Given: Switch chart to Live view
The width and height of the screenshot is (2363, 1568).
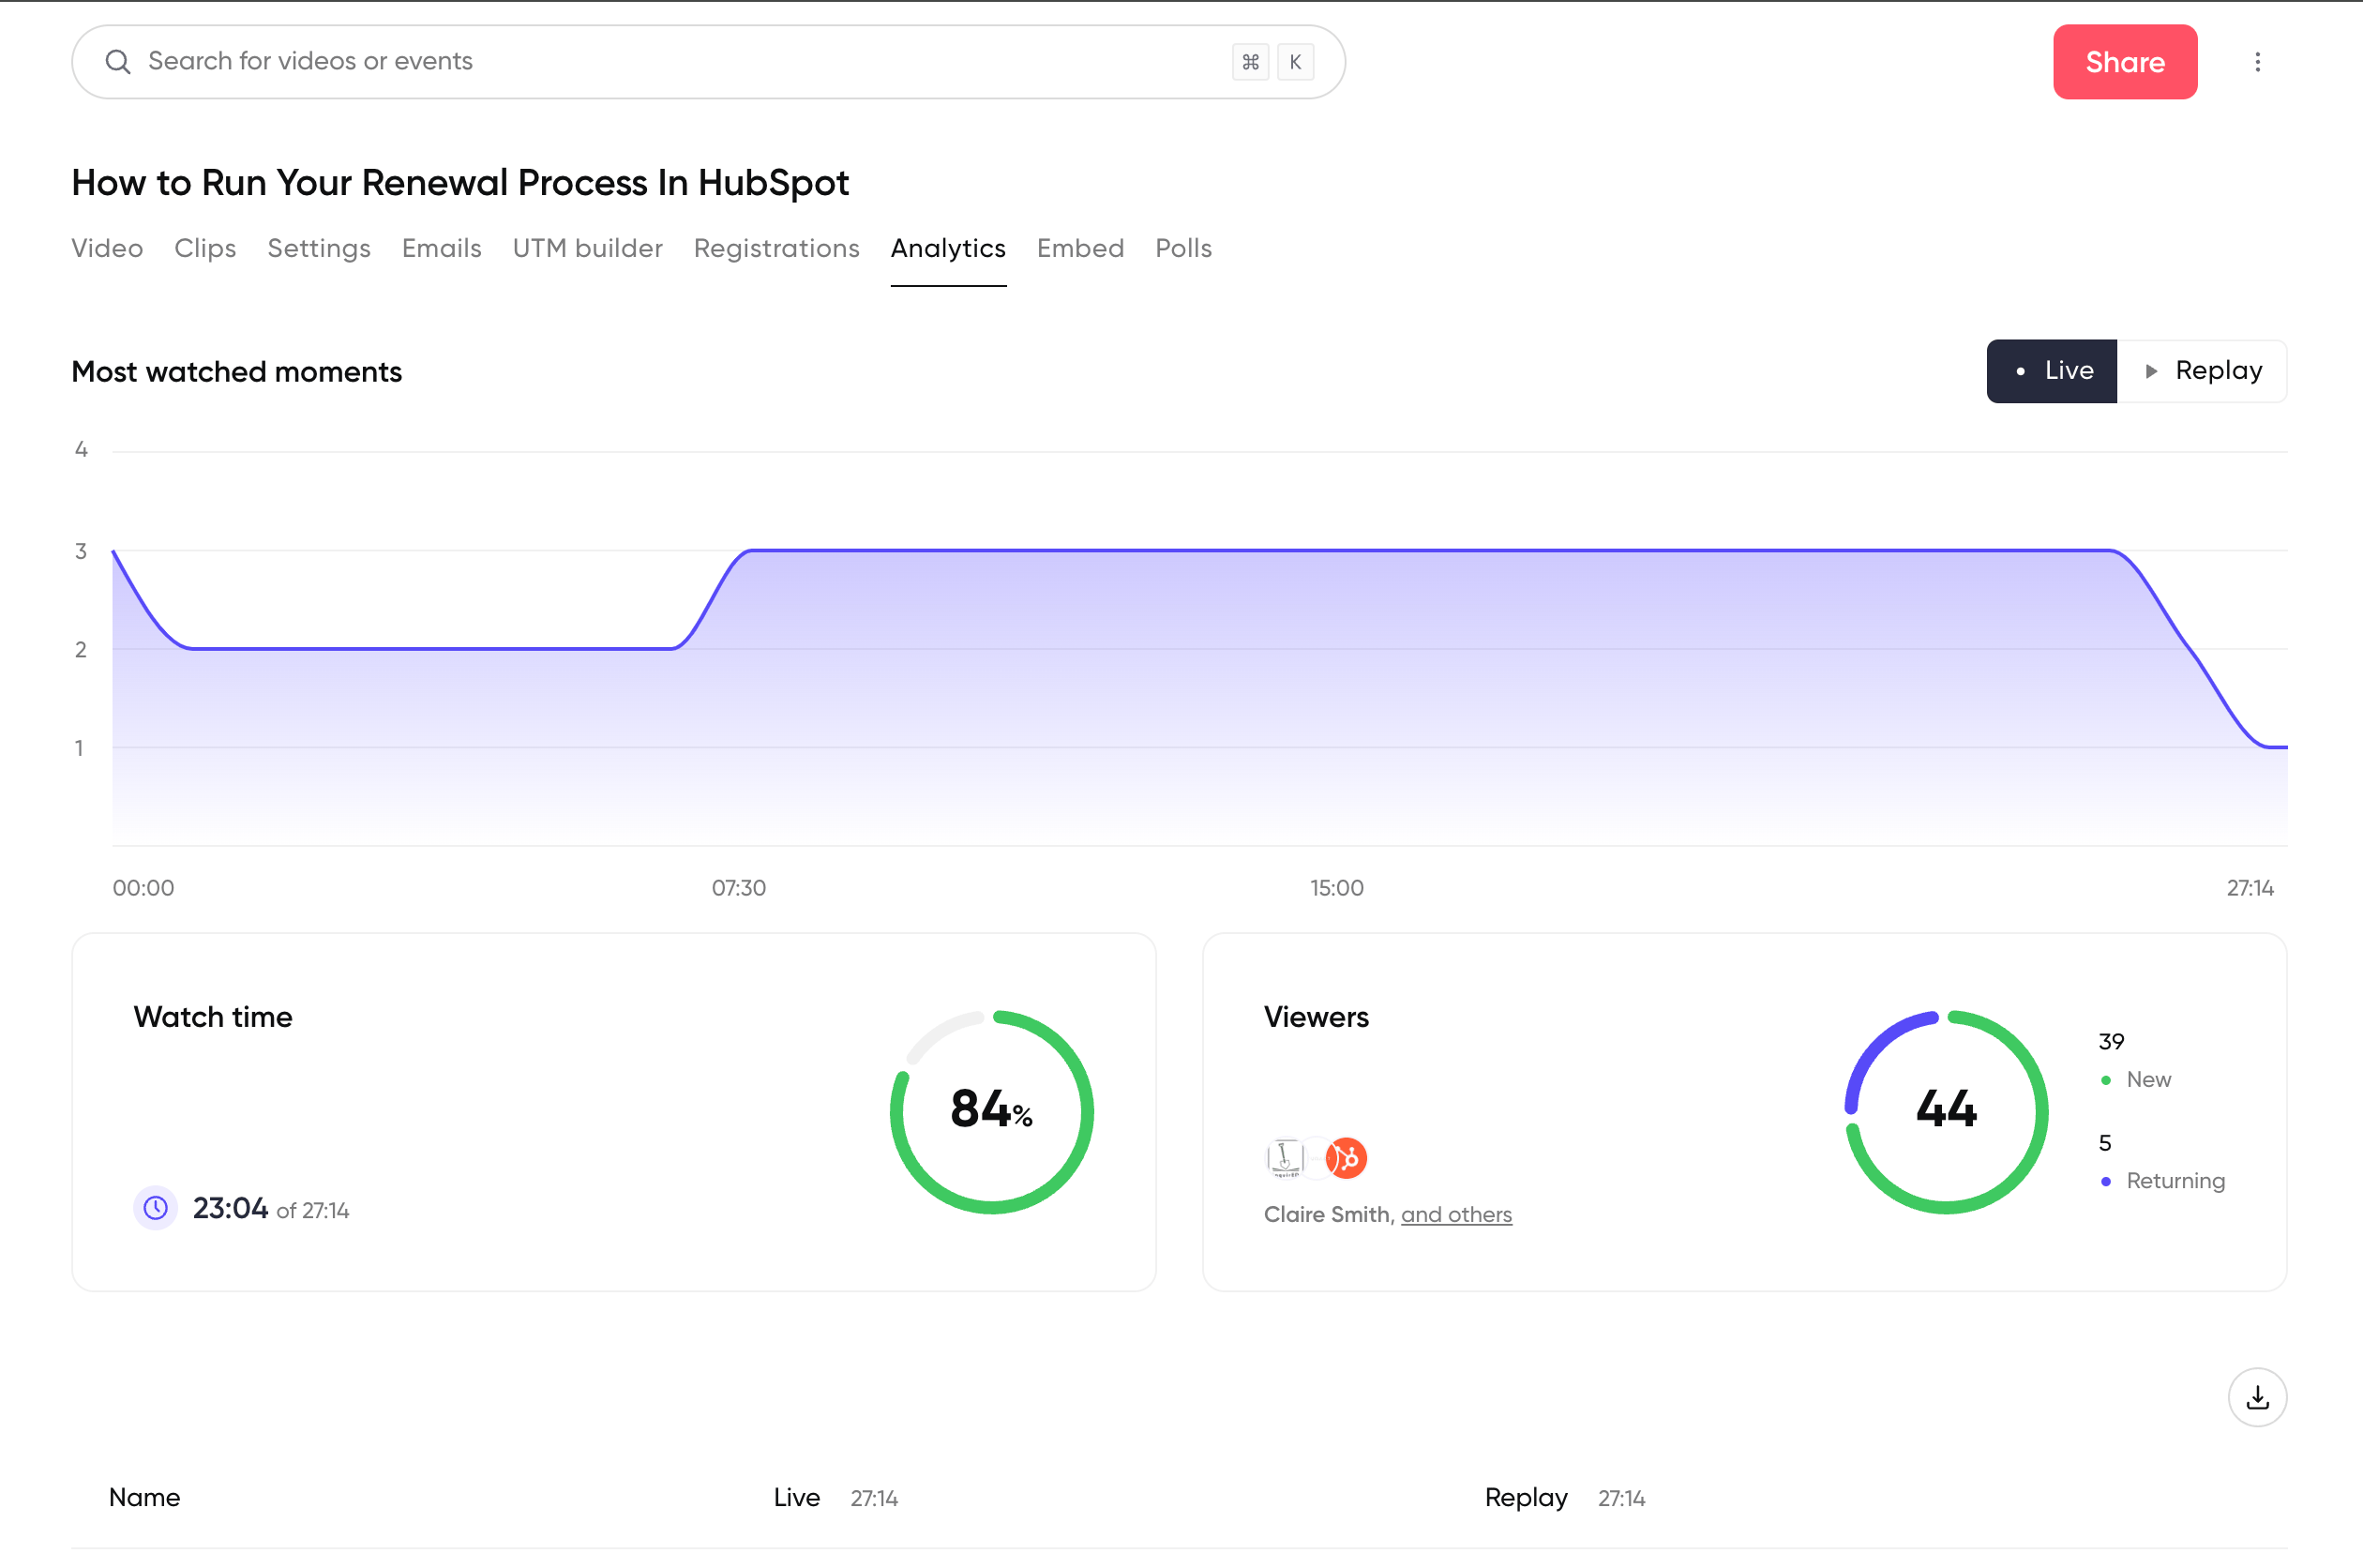Looking at the screenshot, I should coord(2051,371).
